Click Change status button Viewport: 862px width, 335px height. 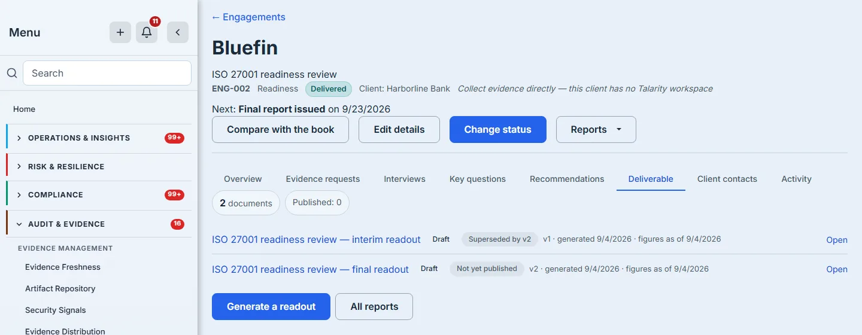click(498, 129)
